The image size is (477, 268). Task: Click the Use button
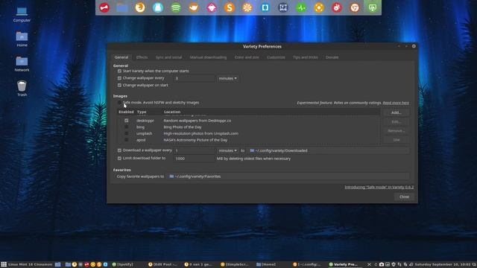tap(396, 140)
